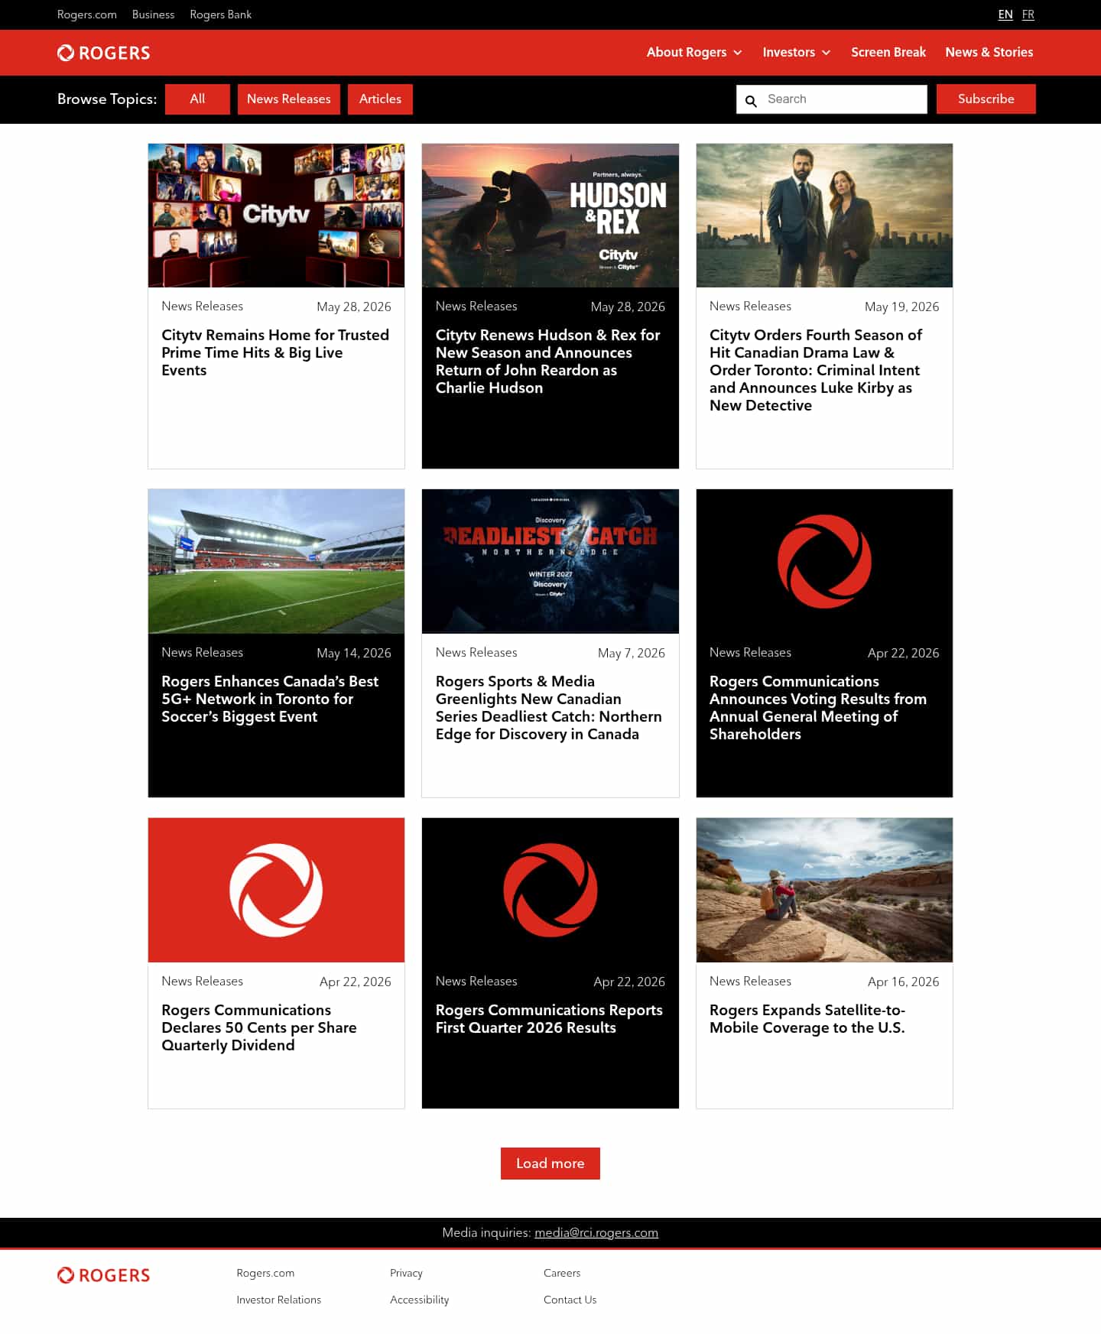Open the Rogers Bank link in the top bar

[x=220, y=15]
